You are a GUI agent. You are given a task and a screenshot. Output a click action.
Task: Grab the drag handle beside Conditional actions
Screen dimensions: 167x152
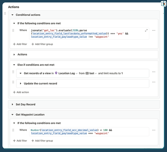[5, 13]
